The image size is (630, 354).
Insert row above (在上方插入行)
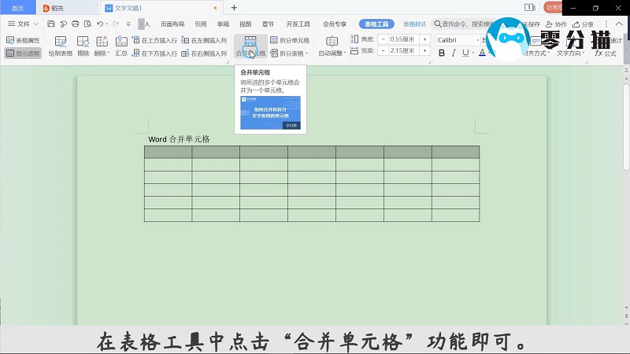[157, 39]
